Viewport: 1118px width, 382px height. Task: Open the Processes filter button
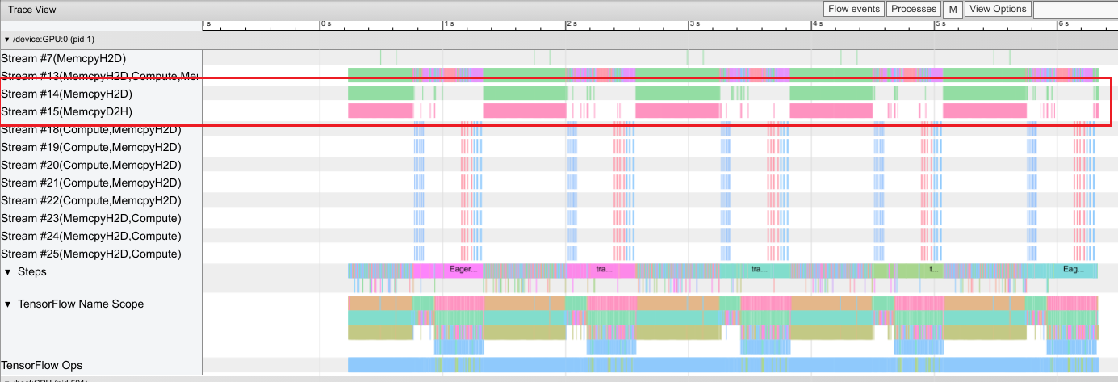coord(914,9)
